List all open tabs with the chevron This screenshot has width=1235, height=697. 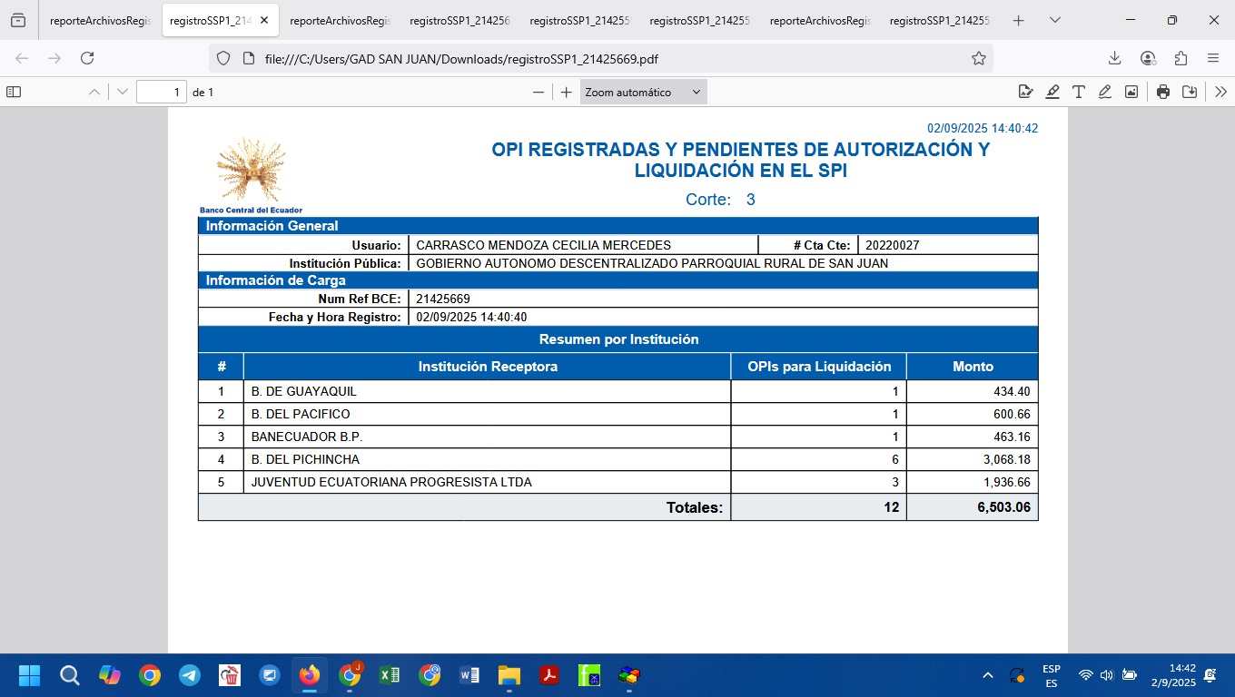[1054, 20]
